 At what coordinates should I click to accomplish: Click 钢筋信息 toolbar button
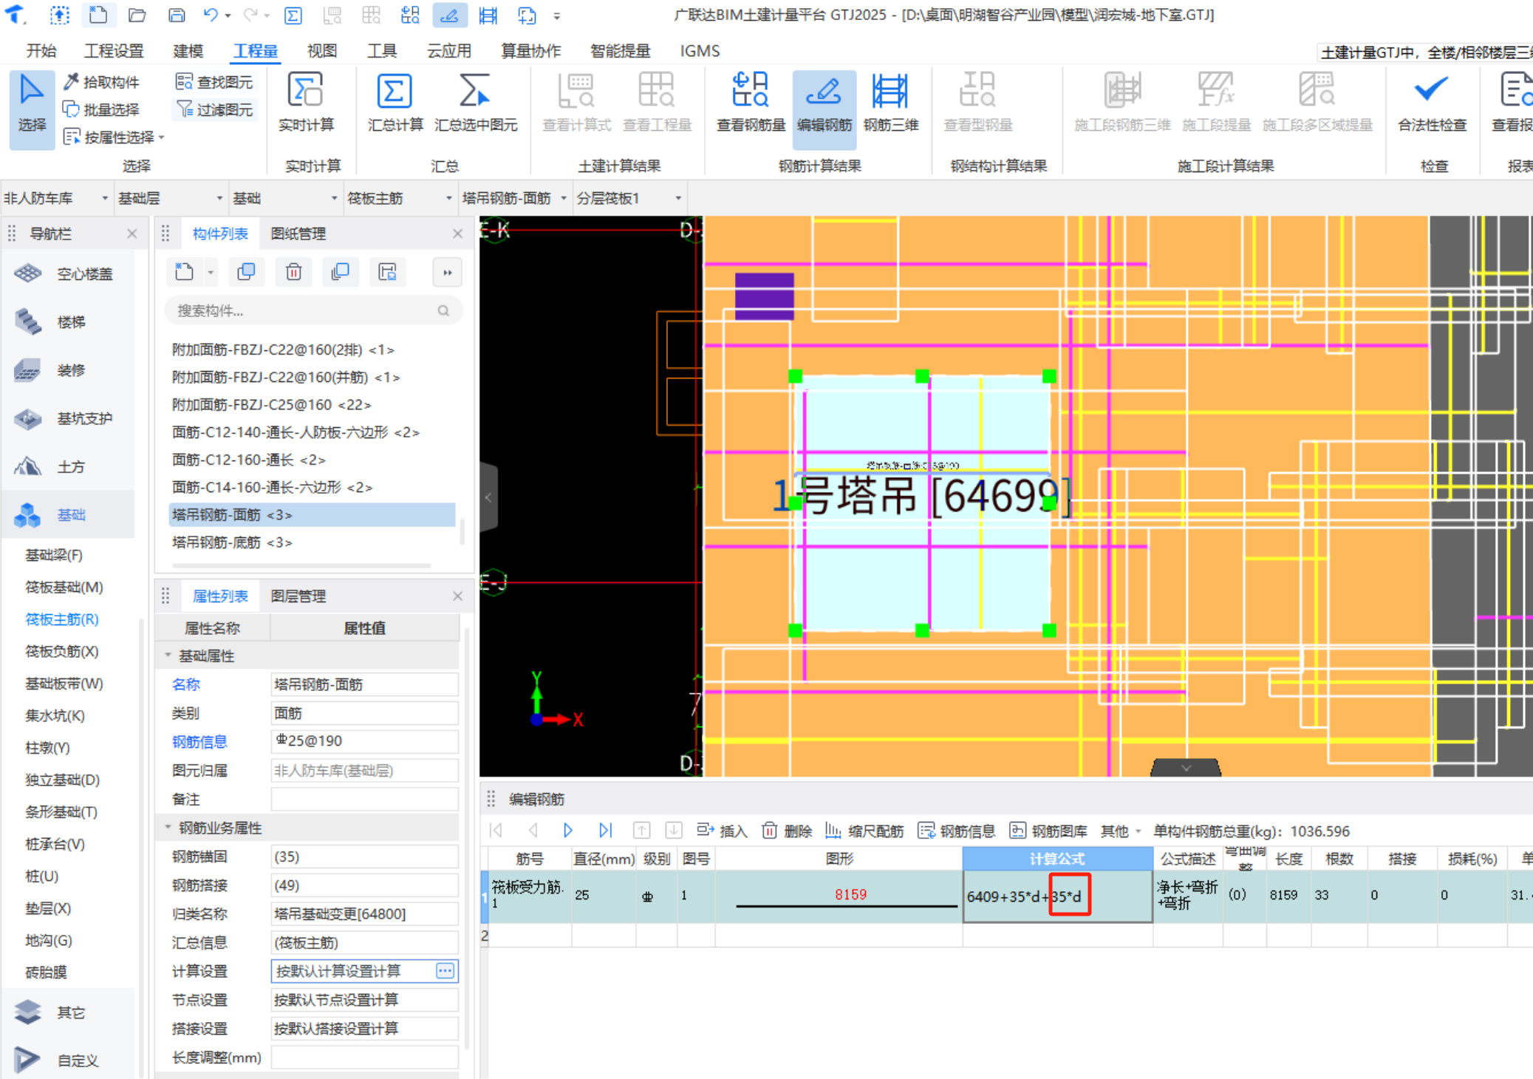(957, 831)
